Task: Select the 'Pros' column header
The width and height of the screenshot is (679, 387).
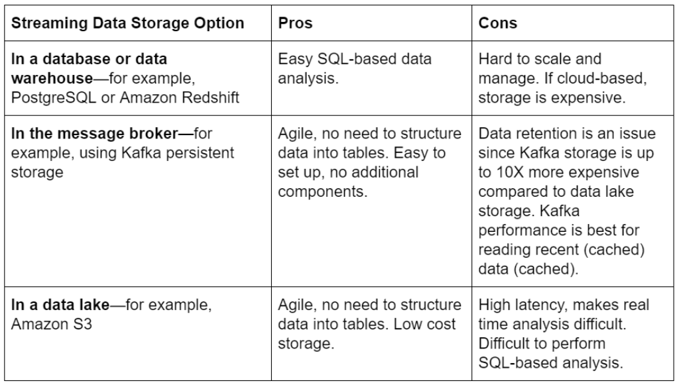Action: [371, 23]
